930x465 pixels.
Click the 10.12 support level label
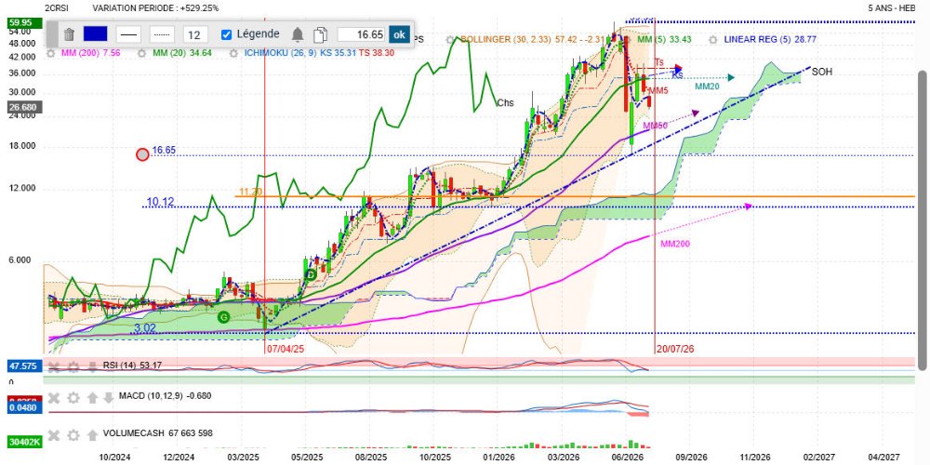[x=160, y=202]
